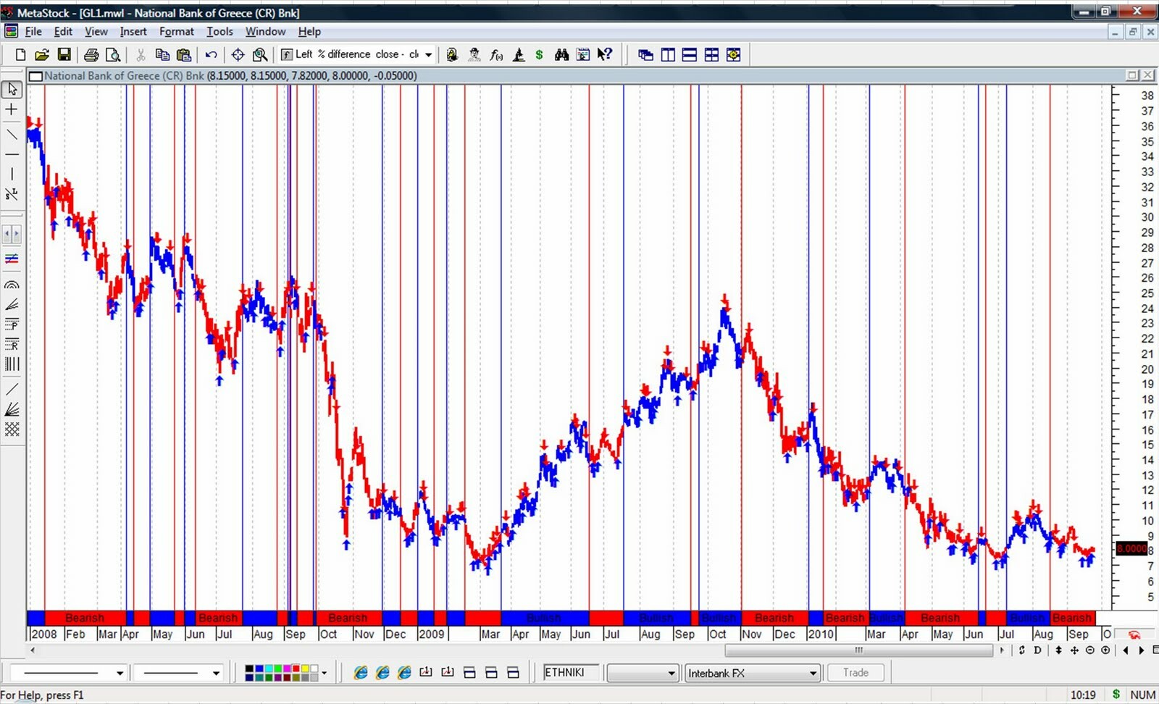Image resolution: width=1159 pixels, height=704 pixels.
Task: Open Print Preview icon
Action: coord(113,55)
